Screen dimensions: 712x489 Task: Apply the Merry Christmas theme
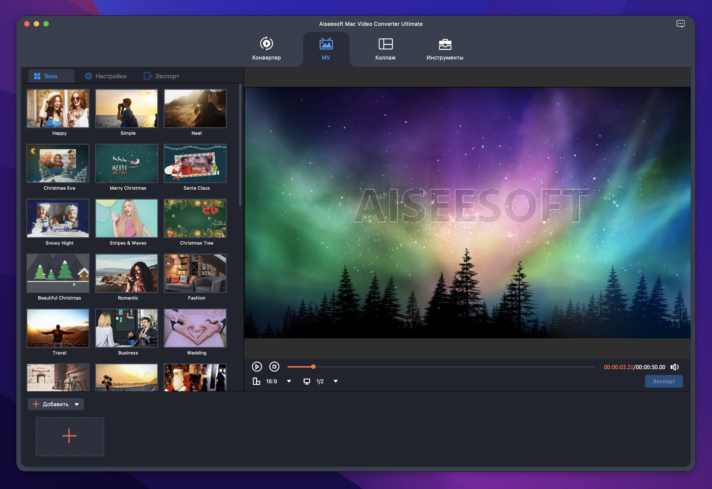click(127, 163)
